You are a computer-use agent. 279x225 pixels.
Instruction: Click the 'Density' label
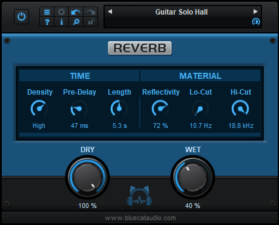(40, 92)
